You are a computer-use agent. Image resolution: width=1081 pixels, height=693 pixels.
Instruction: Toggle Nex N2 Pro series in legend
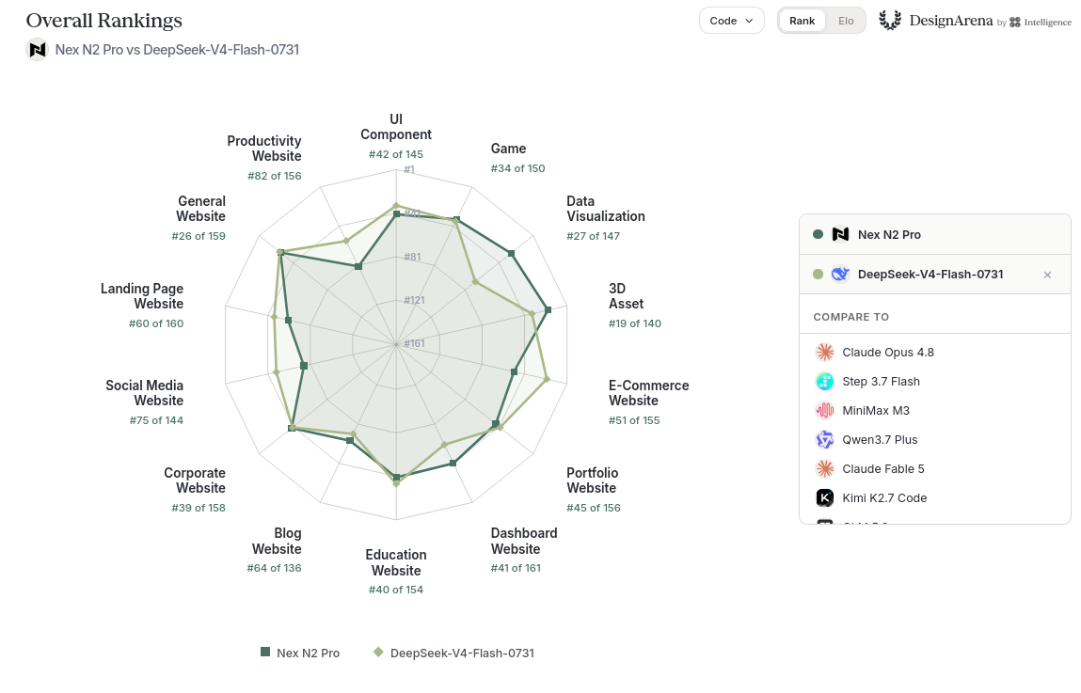[300, 653]
